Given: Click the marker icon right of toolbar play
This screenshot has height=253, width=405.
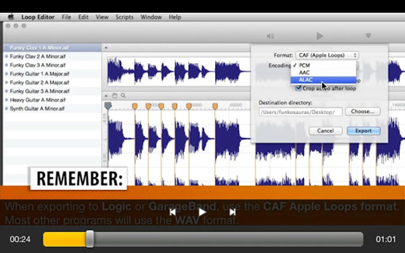Looking at the screenshot, I should point(368,36).
